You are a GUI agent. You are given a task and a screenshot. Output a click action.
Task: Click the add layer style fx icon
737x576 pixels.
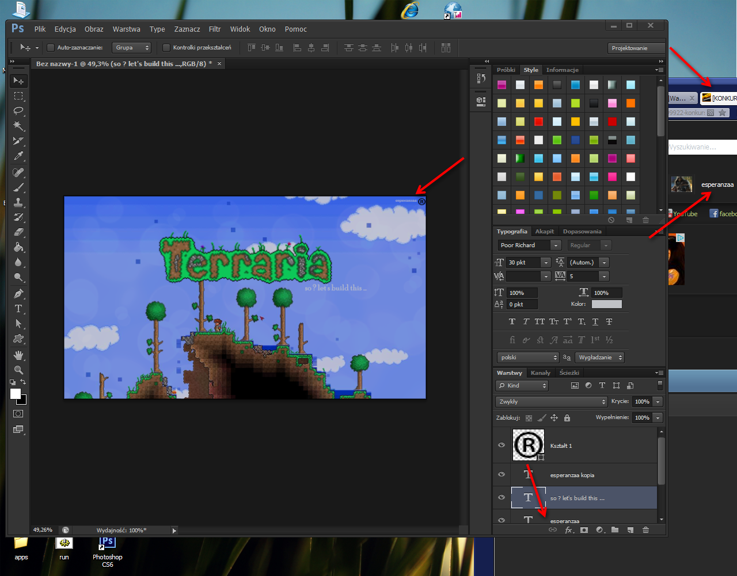[x=569, y=530]
